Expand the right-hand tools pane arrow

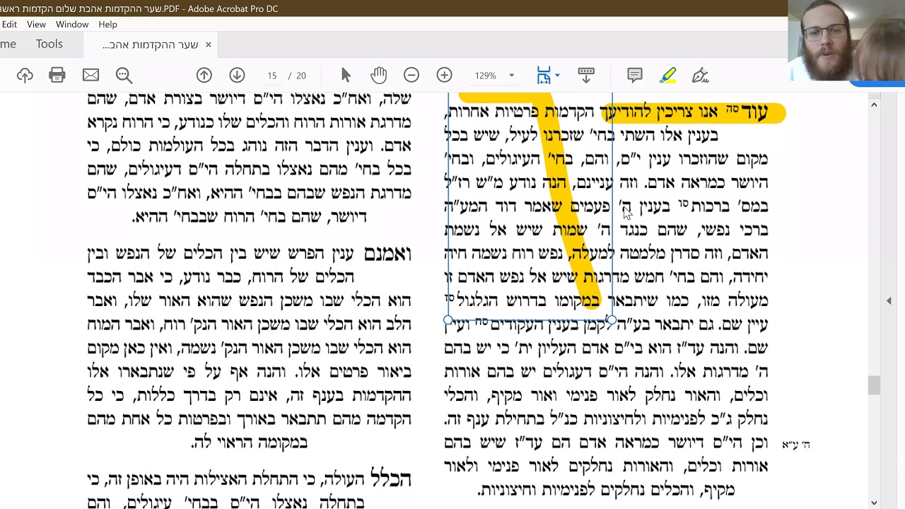[x=889, y=301]
